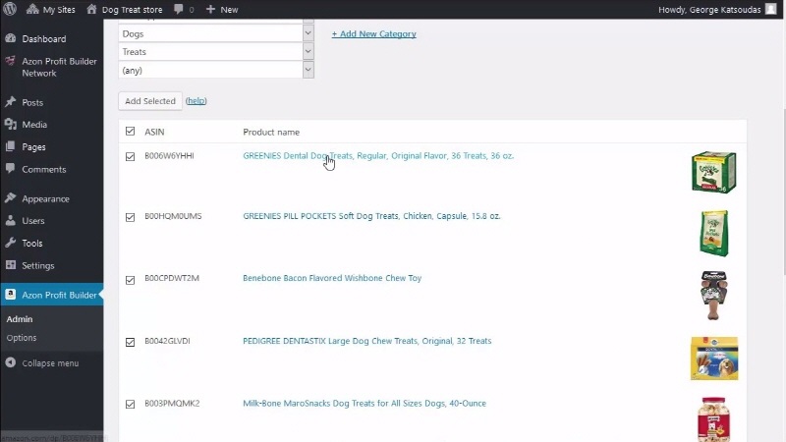
Task: Click arrow of the (any) dropdown
Action: point(308,70)
